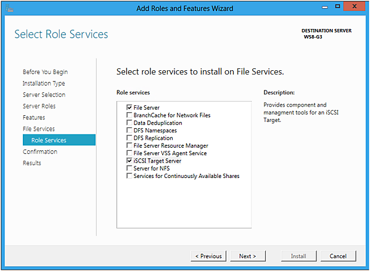The image size is (370, 271).
Task: Click the Next button
Action: coord(247,256)
